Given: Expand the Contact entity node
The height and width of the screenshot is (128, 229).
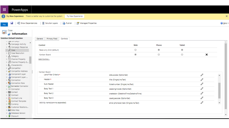Looking at the screenshot, I should tap(7, 92).
